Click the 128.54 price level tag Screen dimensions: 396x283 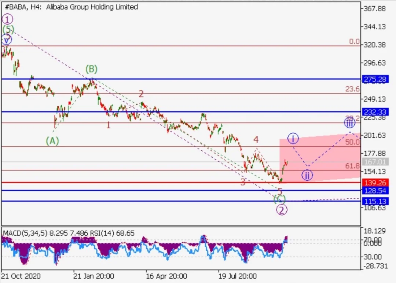pos(375,191)
